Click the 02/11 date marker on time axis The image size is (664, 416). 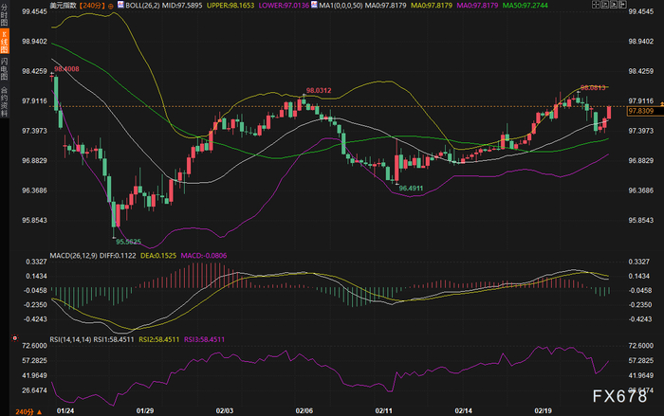383,411
